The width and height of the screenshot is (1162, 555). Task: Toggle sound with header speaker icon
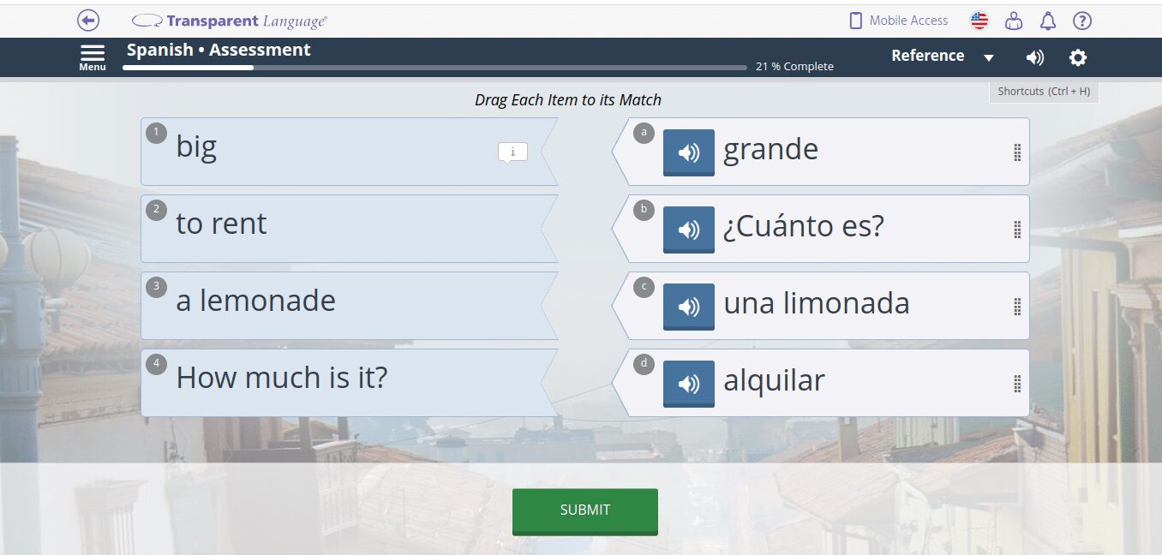coord(1035,57)
